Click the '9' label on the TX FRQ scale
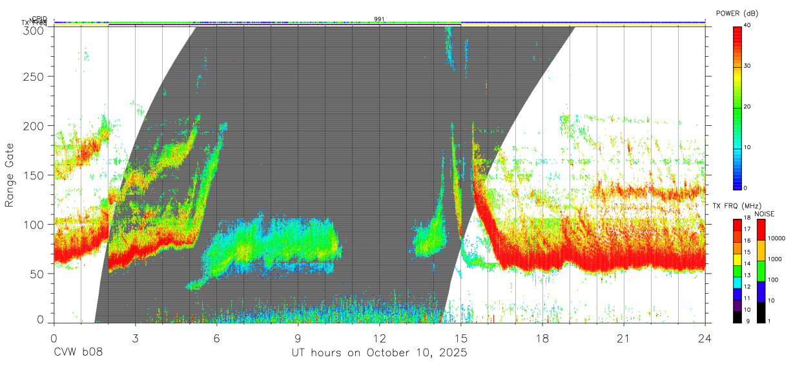793x366 pixels. 748,321
